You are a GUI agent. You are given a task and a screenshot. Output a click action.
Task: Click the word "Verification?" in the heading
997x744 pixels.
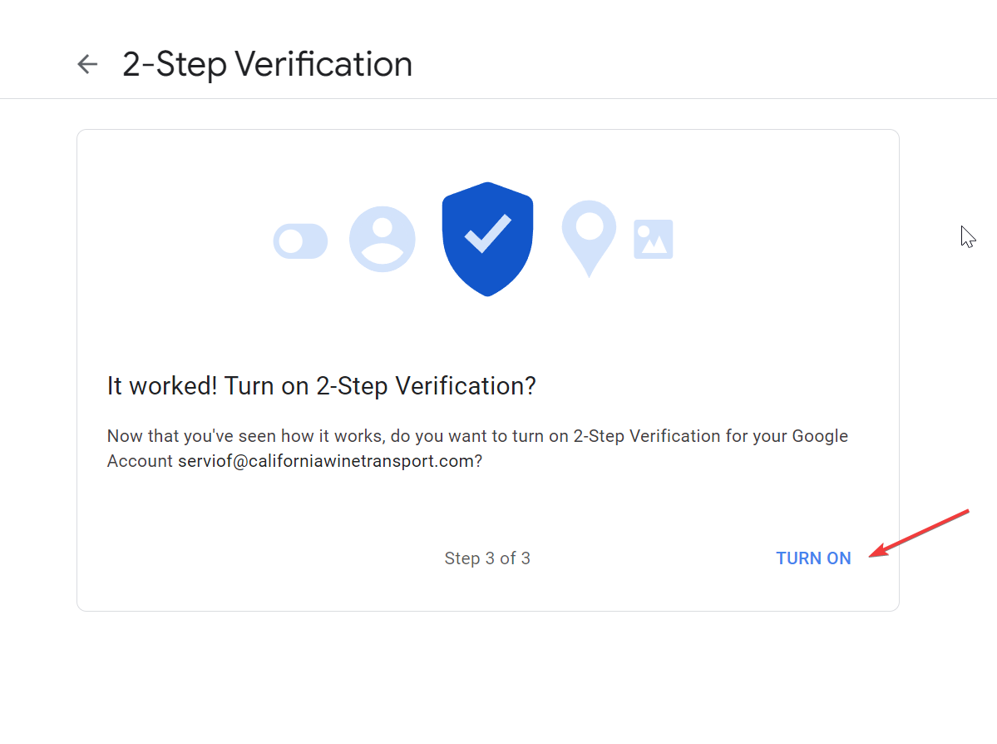point(466,385)
